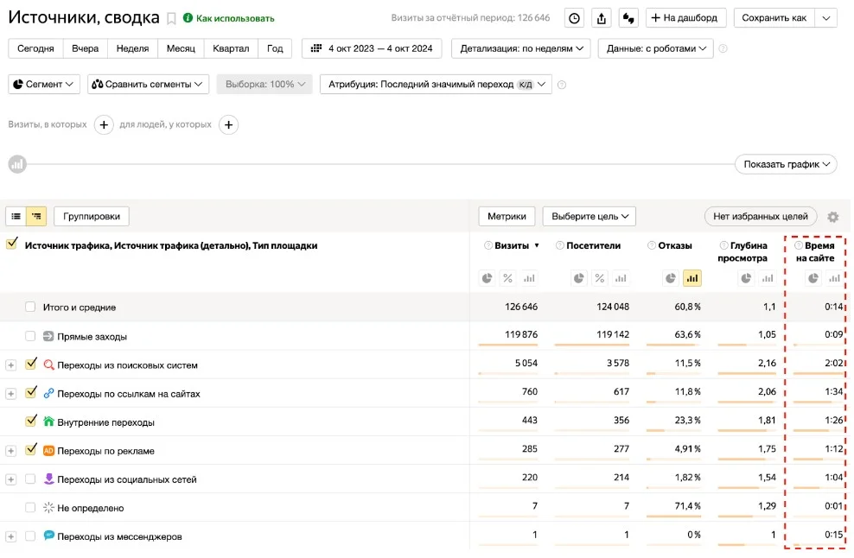
Task: Check Переходы из социальных сетей checkbox
Action: point(30,479)
